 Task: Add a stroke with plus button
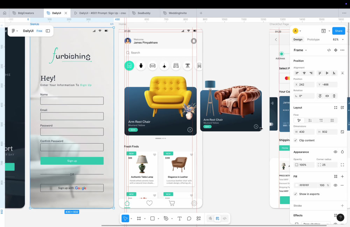tap(342, 206)
